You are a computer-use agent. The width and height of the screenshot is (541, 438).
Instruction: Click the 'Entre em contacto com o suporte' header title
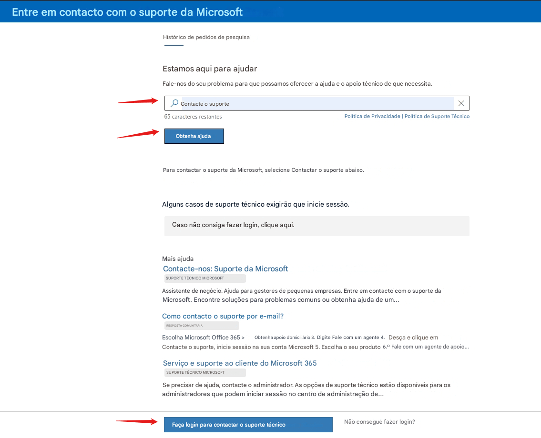(127, 12)
